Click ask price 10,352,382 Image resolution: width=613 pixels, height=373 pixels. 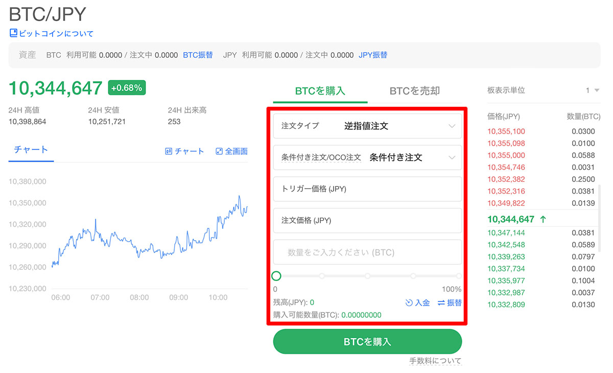pyautogui.click(x=506, y=179)
